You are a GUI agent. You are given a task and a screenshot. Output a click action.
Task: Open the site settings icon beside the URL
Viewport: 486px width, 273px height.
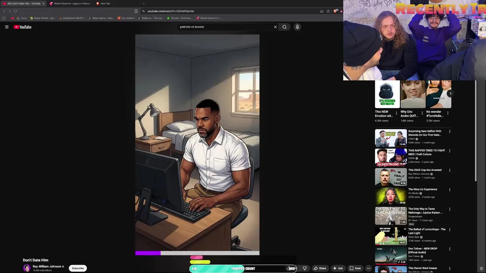pos(143,11)
